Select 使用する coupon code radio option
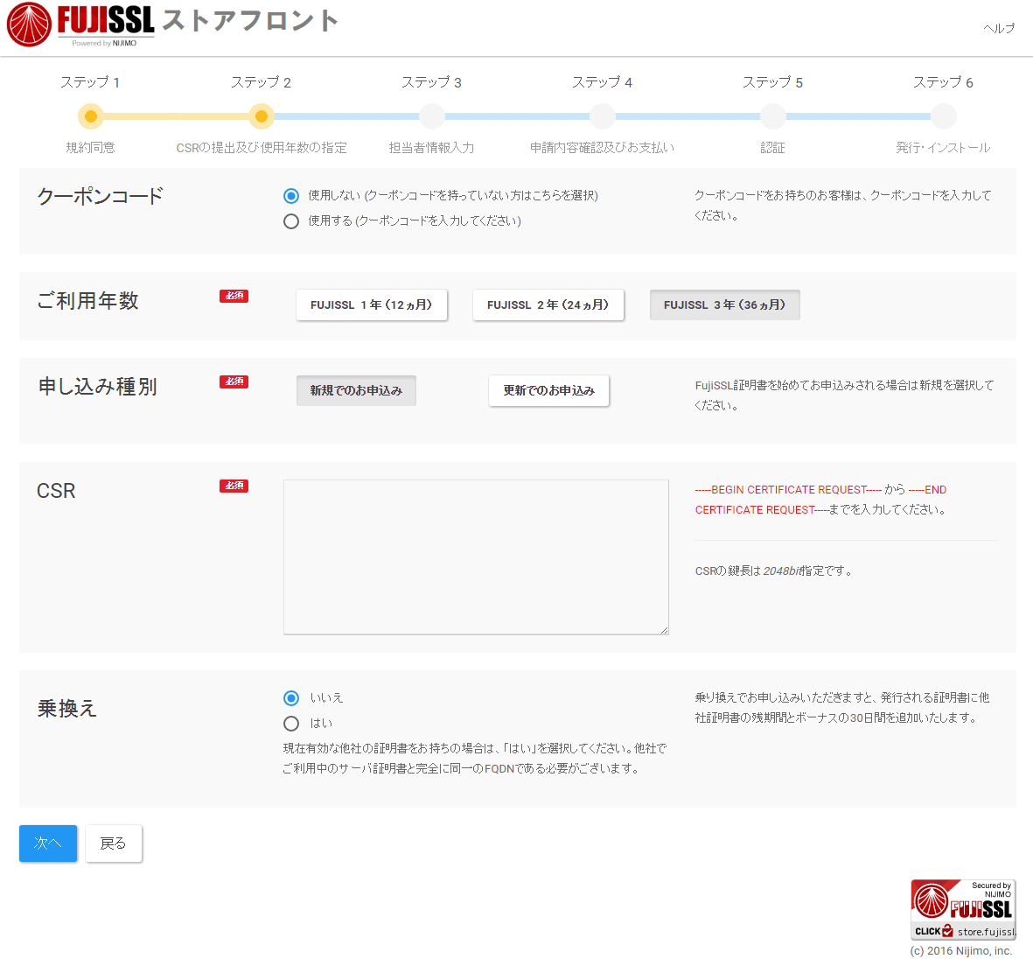This screenshot has height=959, width=1033. click(x=291, y=220)
